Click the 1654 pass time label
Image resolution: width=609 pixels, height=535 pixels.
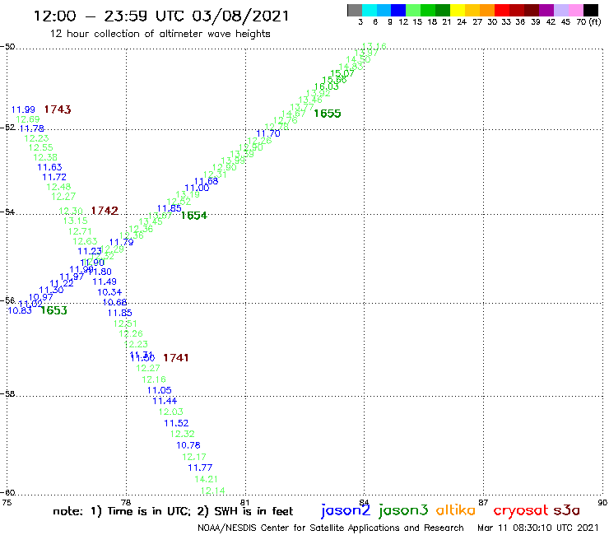click(193, 216)
